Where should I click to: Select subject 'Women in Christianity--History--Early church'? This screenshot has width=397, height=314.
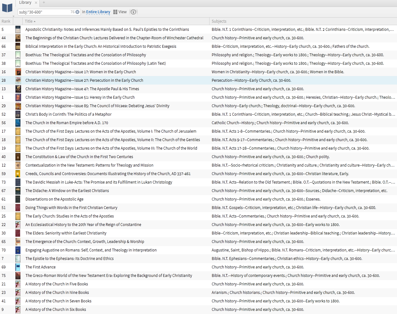[278, 72]
